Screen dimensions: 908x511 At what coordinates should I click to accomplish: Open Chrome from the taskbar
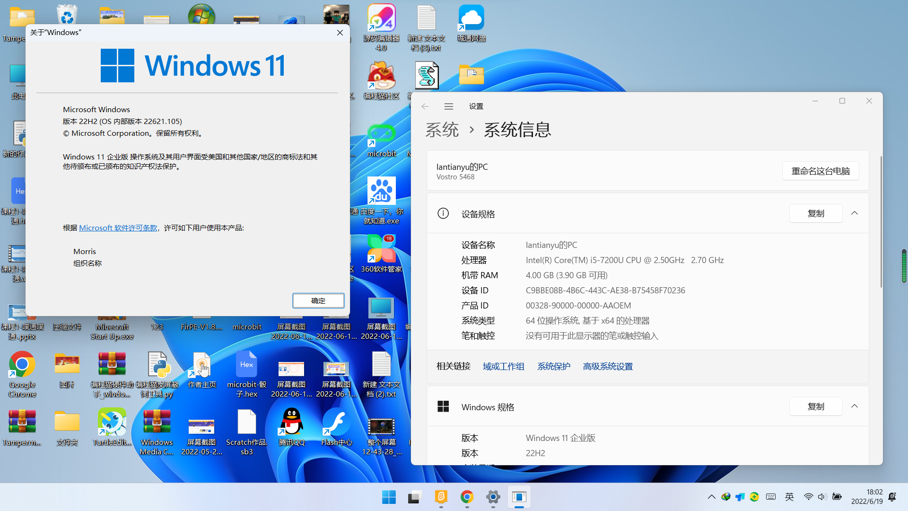coord(467,497)
